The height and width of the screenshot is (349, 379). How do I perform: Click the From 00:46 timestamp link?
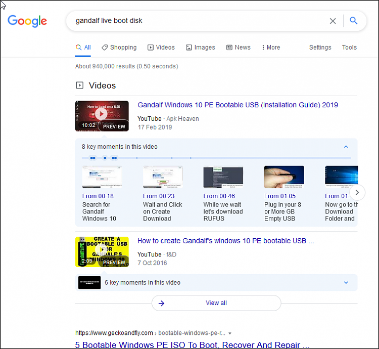(x=219, y=196)
